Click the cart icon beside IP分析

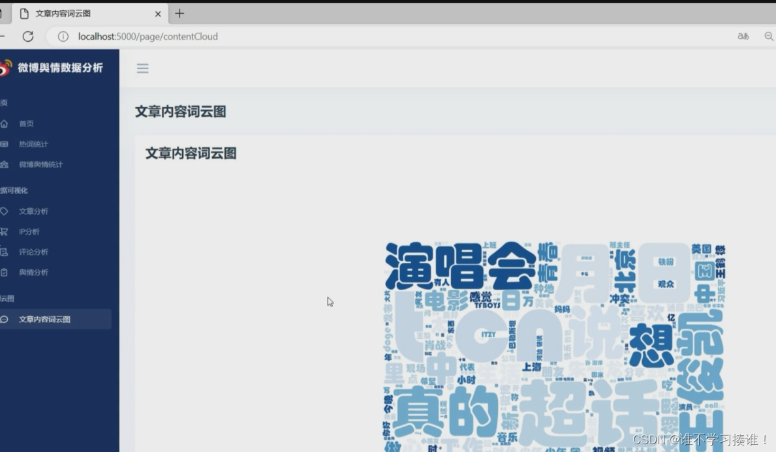pyautogui.click(x=4, y=232)
